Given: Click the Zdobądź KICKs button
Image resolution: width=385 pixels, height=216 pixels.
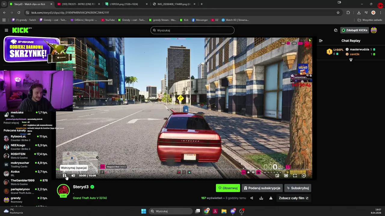Looking at the screenshot, I should [354, 30].
